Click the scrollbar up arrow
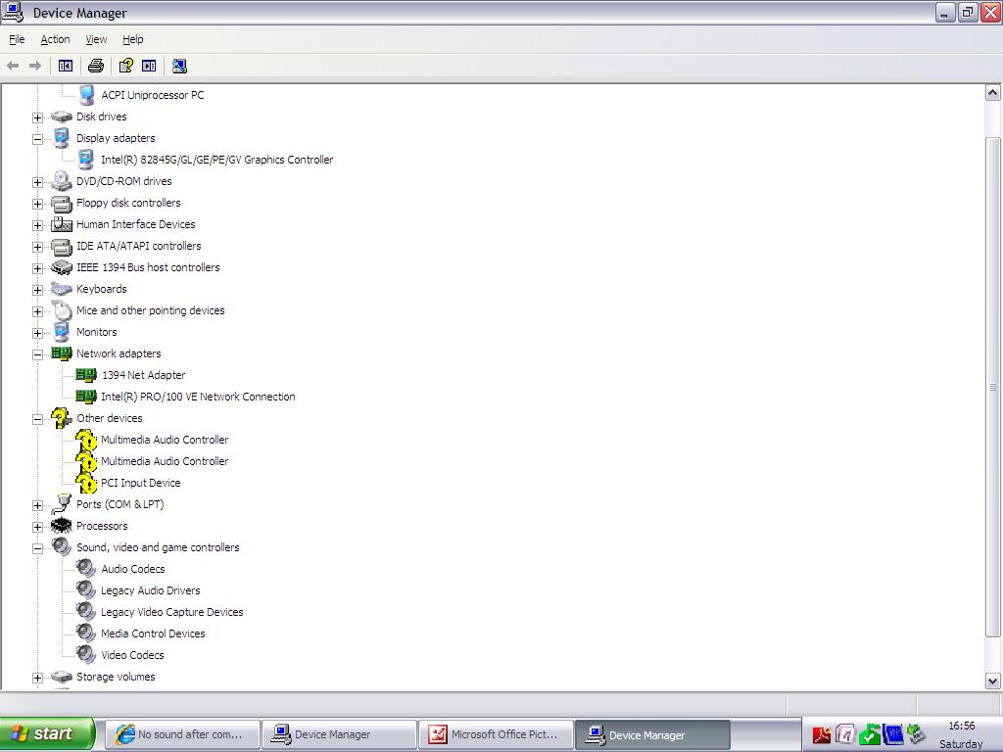 pos(992,93)
